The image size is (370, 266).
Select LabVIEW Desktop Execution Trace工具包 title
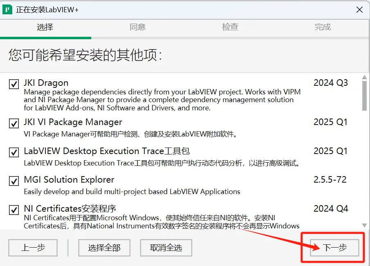(107, 151)
